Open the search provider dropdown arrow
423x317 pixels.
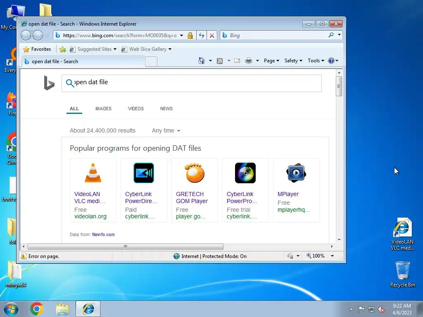[x=339, y=35]
